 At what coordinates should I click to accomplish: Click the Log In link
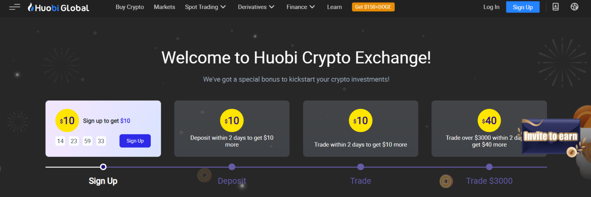(491, 7)
